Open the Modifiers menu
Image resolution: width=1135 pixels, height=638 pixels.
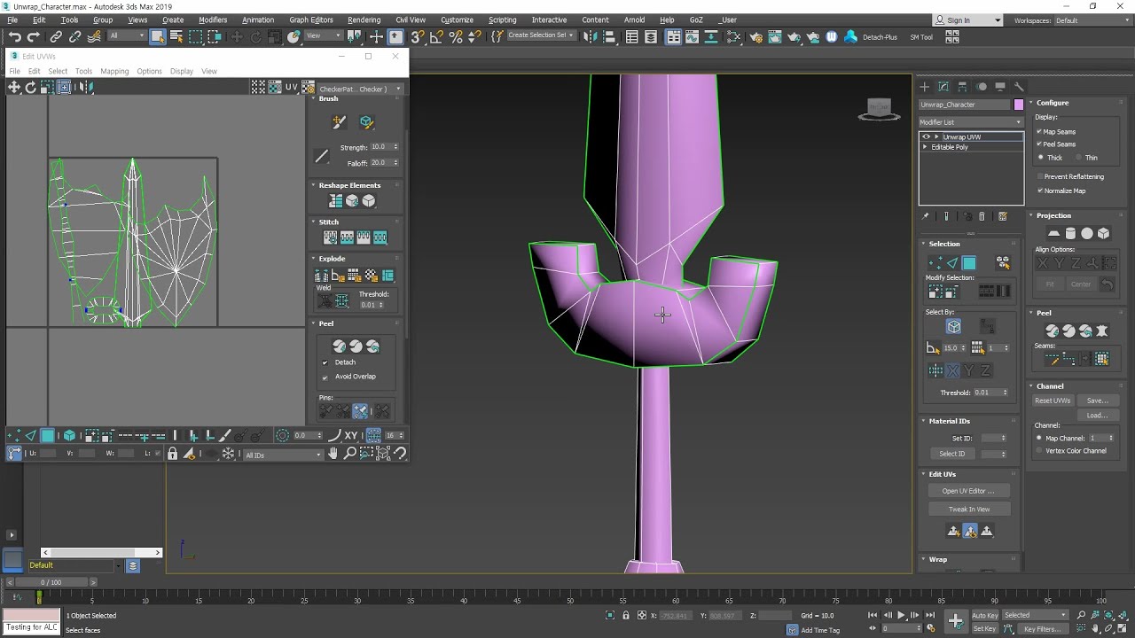click(213, 19)
